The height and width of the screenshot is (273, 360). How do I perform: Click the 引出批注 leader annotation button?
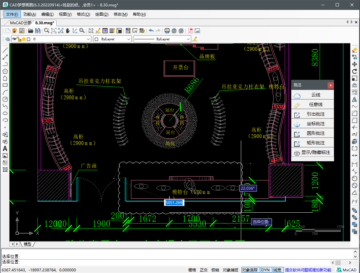313,114
